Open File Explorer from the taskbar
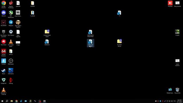 pos(12,101)
